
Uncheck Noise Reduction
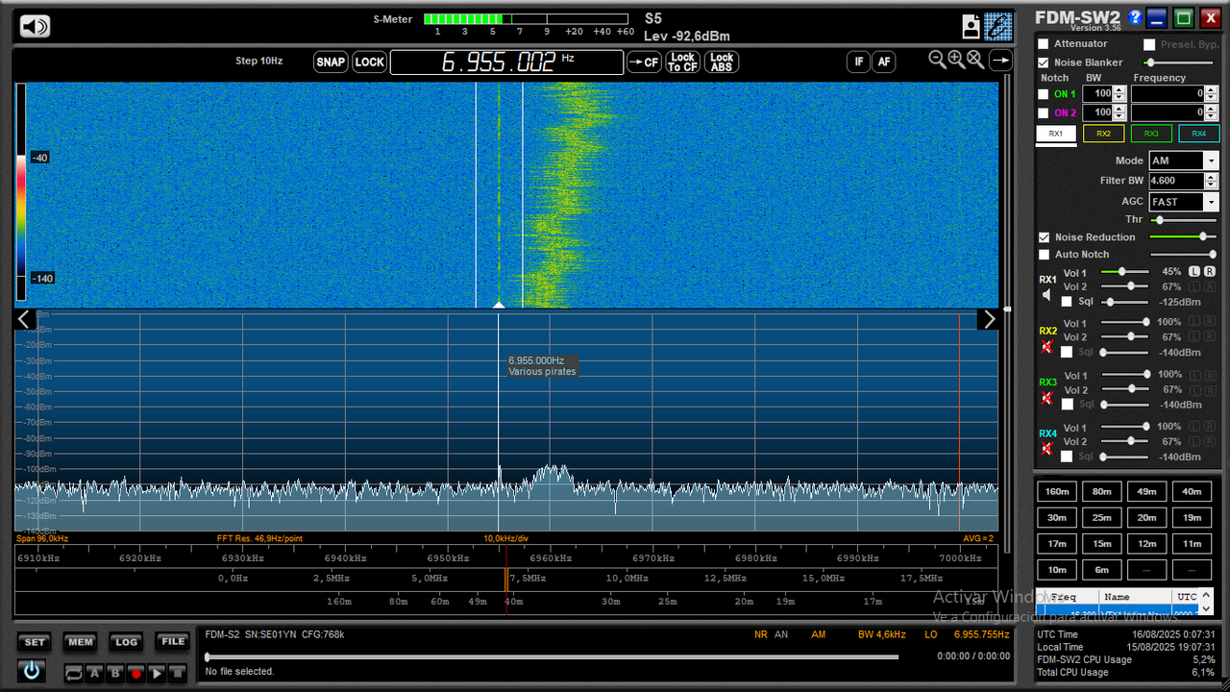click(x=1044, y=237)
